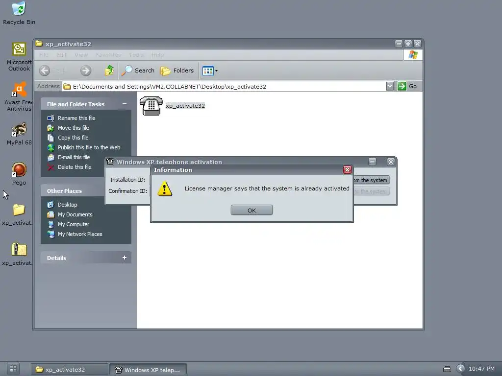502x376 pixels.
Task: Click the Installation ID label
Action: 128,180
